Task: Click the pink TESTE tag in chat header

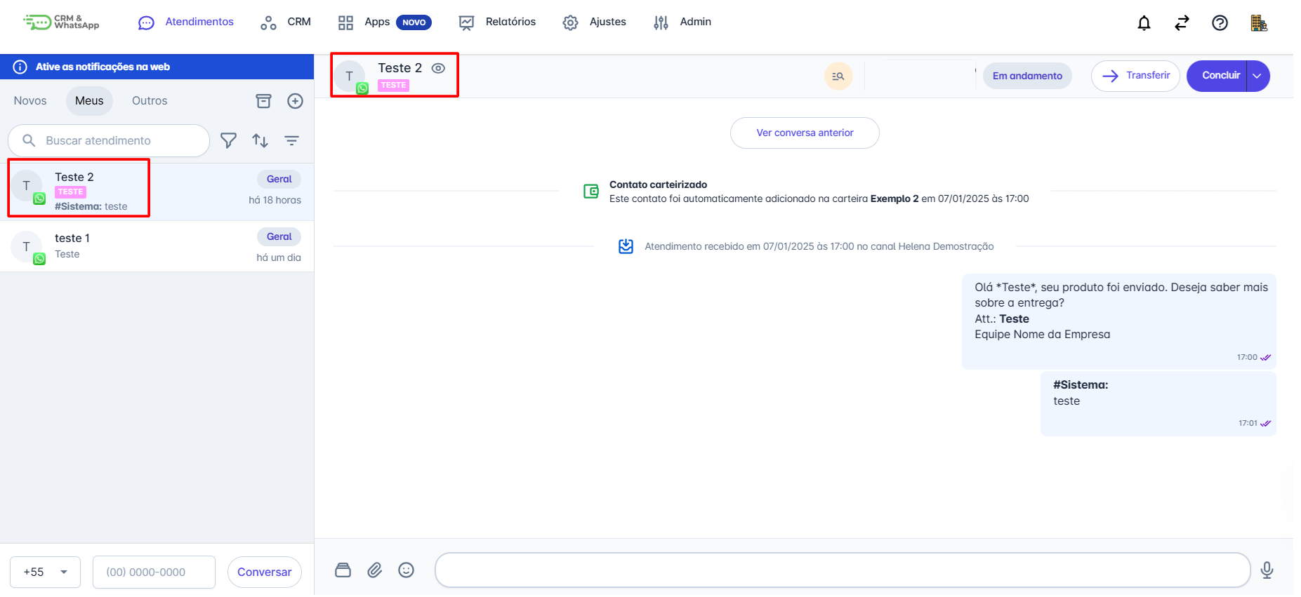Action: [393, 86]
